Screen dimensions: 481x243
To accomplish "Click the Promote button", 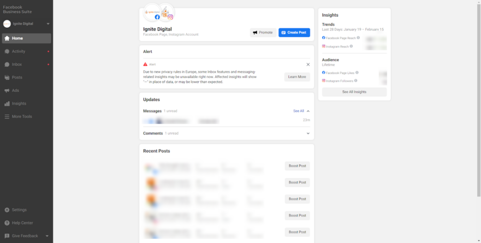I will (x=263, y=33).
